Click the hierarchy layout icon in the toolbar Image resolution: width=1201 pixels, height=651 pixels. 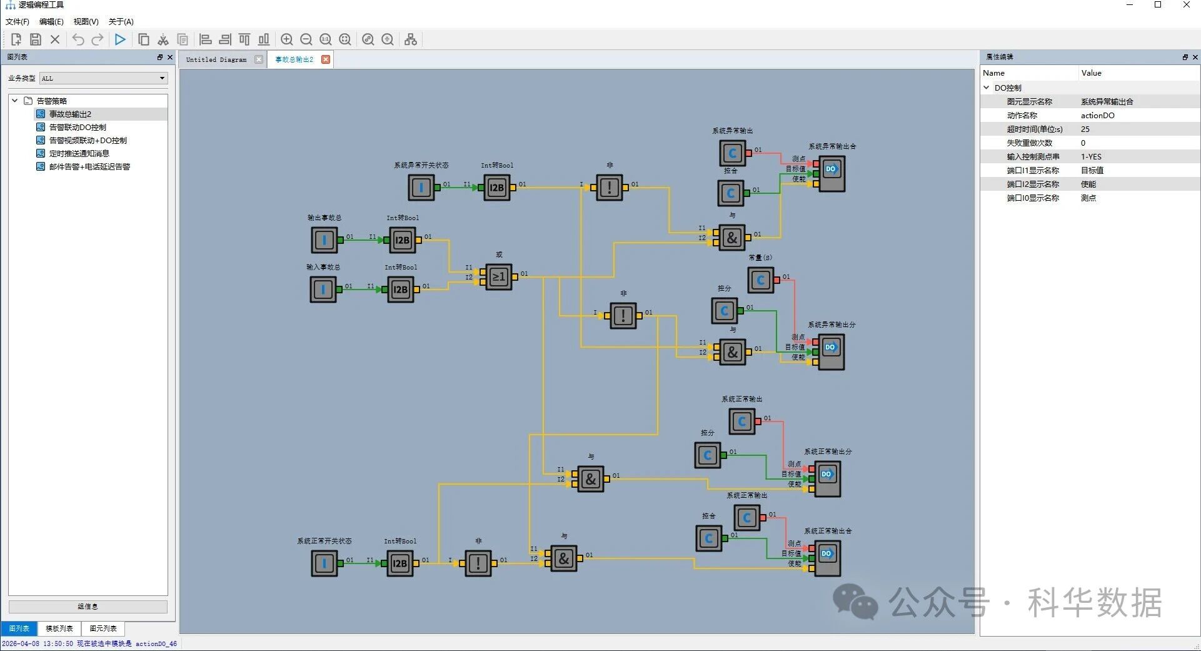point(410,39)
